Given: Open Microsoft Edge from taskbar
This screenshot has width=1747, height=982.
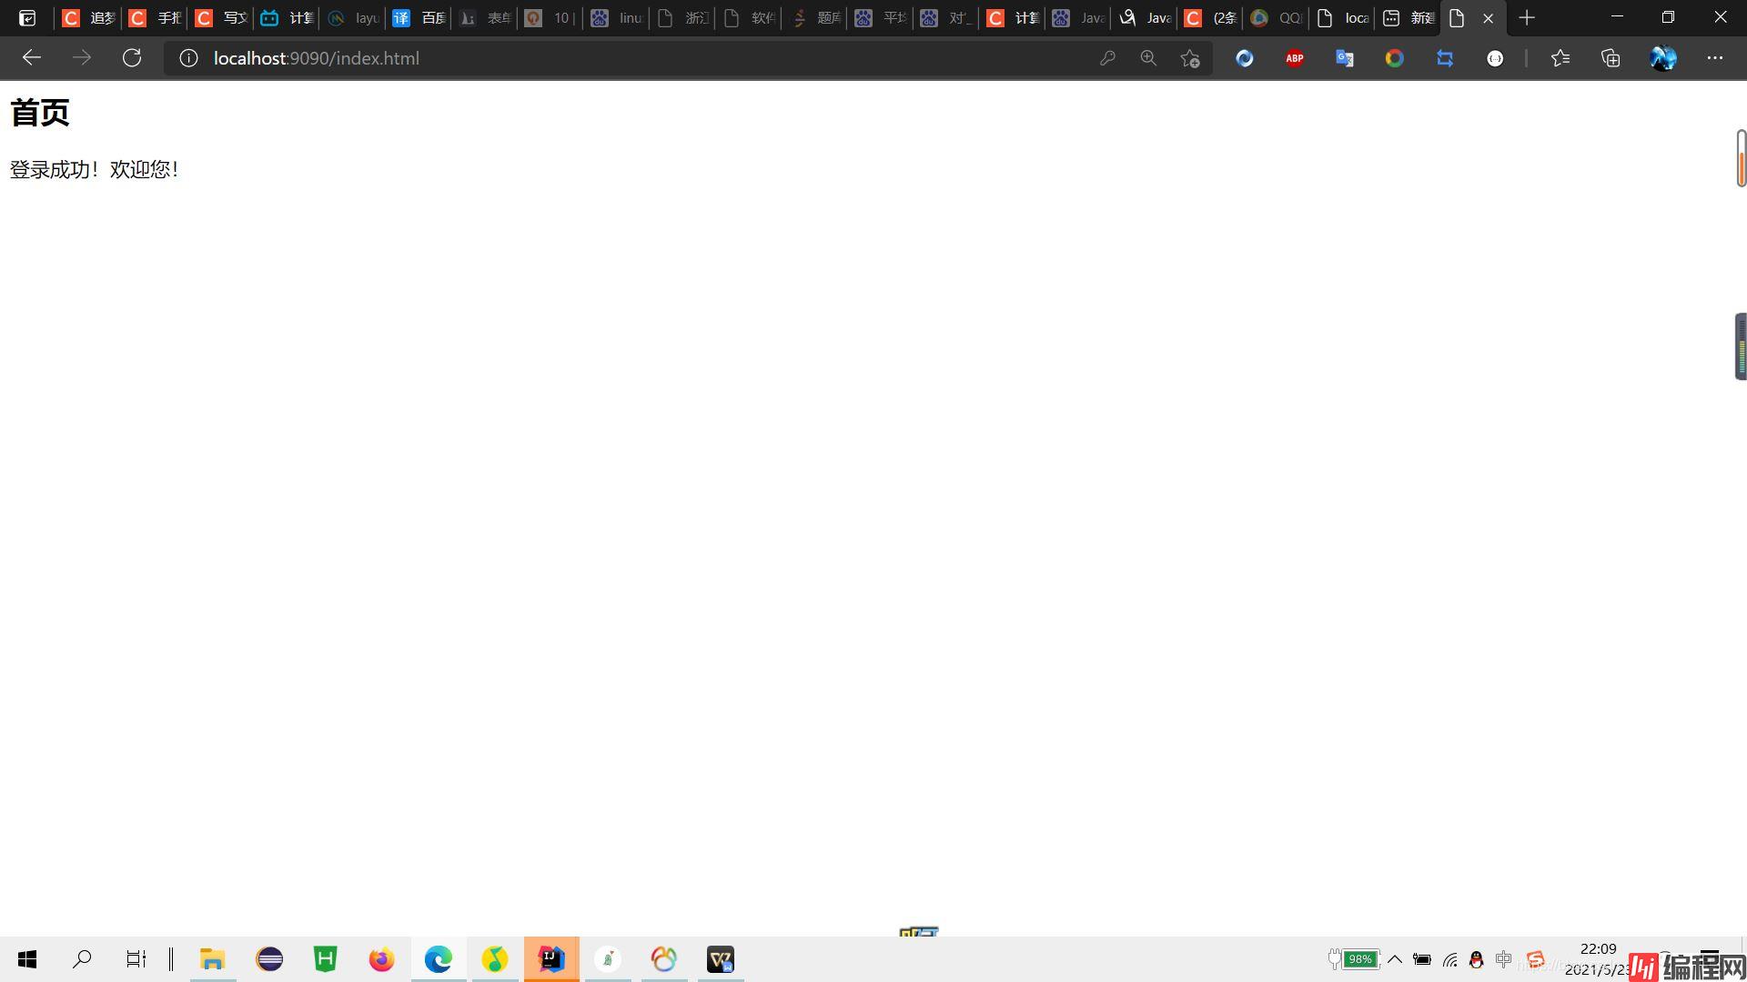Looking at the screenshot, I should (x=439, y=959).
